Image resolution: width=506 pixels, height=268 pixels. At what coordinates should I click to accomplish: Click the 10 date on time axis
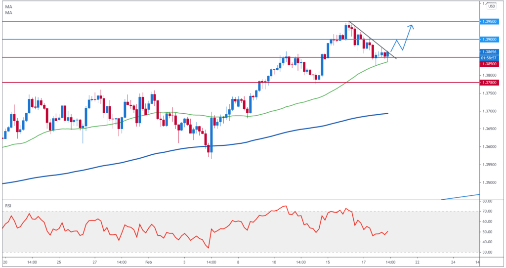(x=274, y=262)
